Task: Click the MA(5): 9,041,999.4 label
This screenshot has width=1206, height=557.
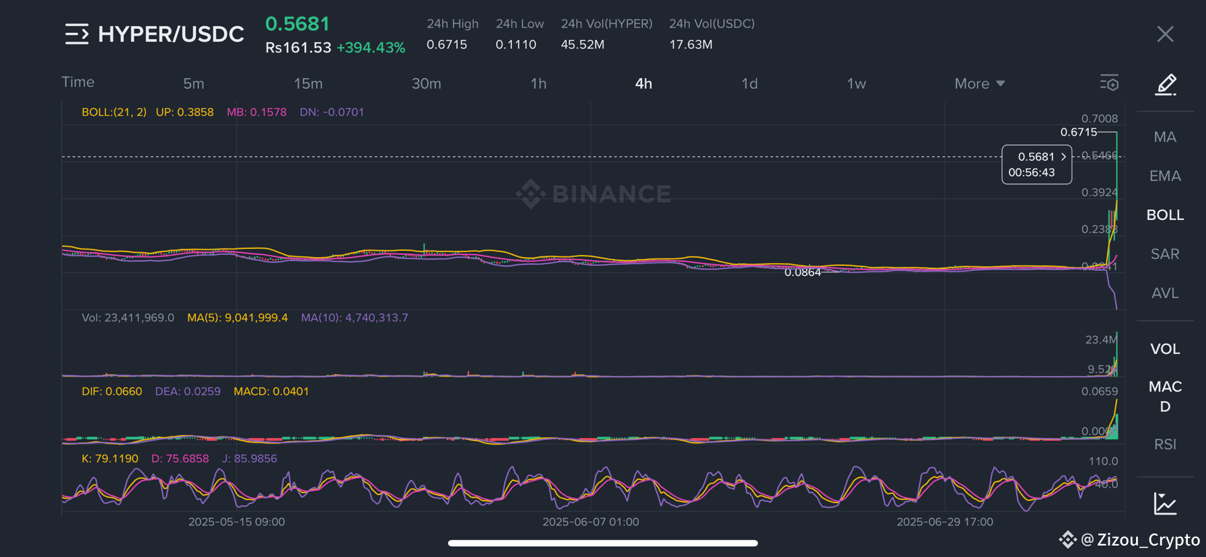Action: [x=238, y=318]
